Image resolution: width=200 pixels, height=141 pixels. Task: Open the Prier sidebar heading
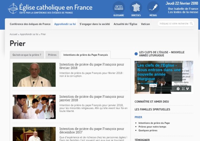139,117
